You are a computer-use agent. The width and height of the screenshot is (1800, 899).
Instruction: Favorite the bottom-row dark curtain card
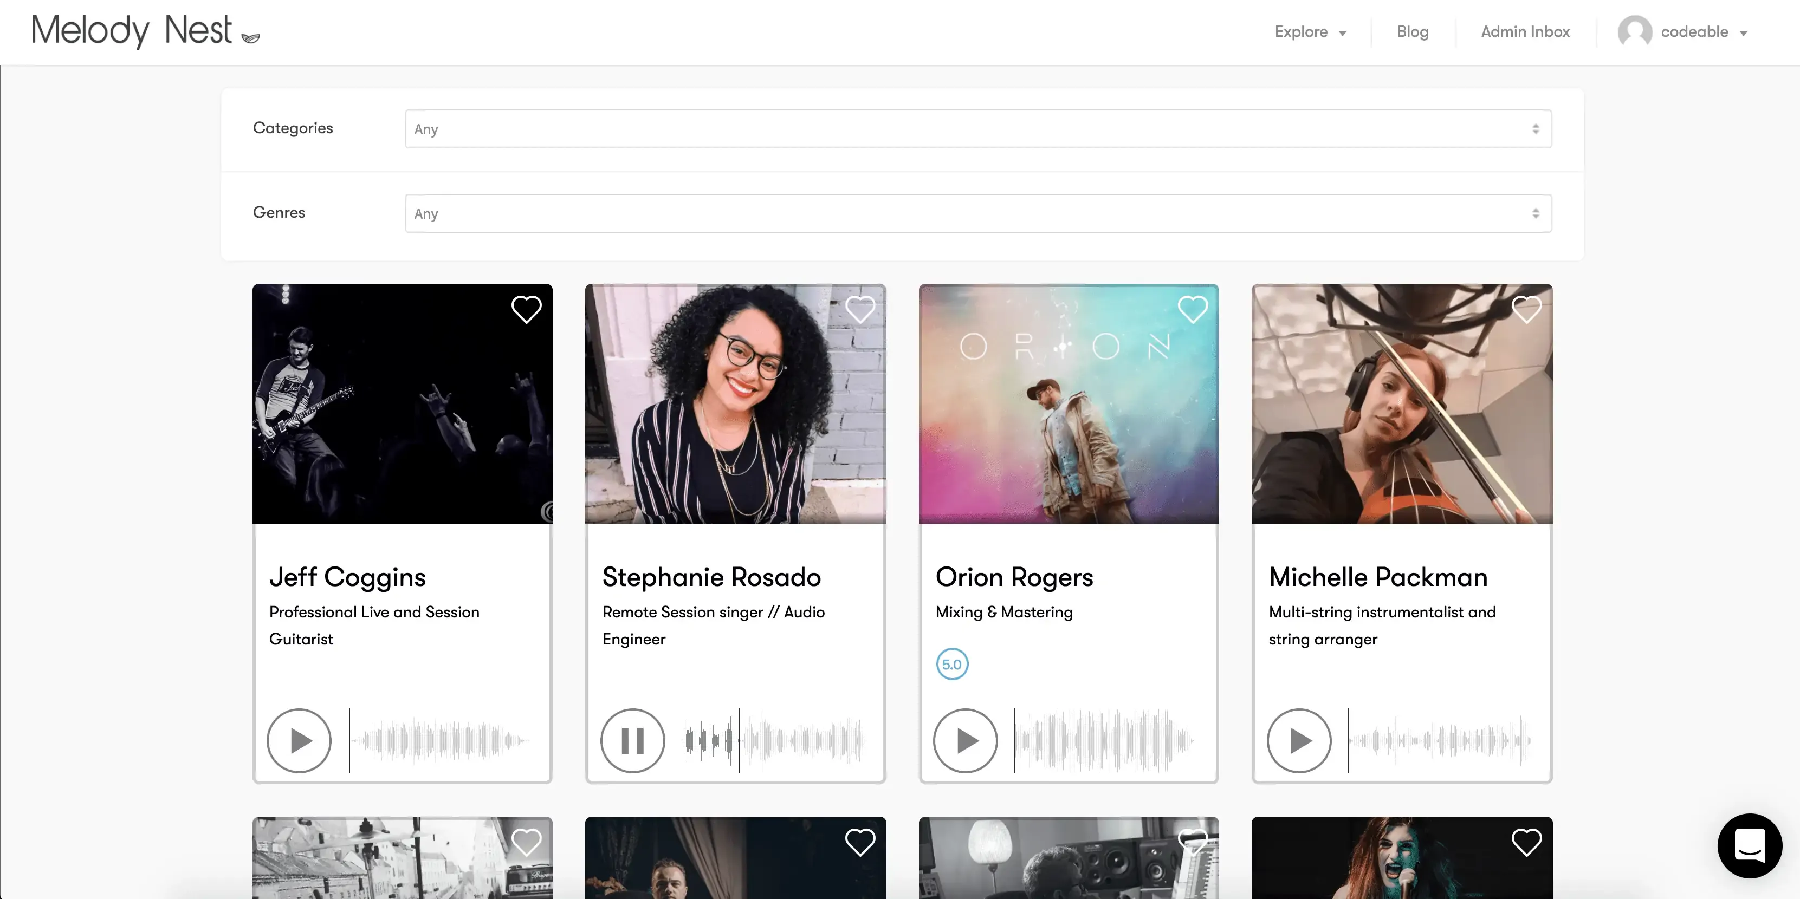click(x=859, y=843)
